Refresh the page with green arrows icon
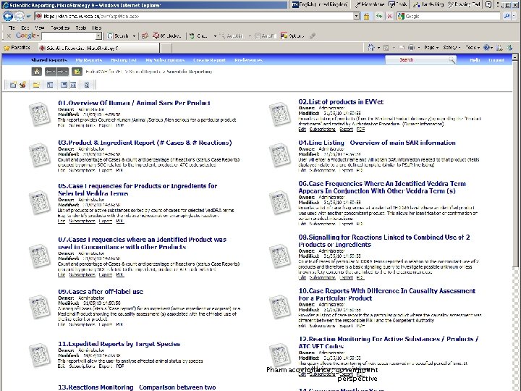The width and height of the screenshot is (521, 391). click(378, 16)
